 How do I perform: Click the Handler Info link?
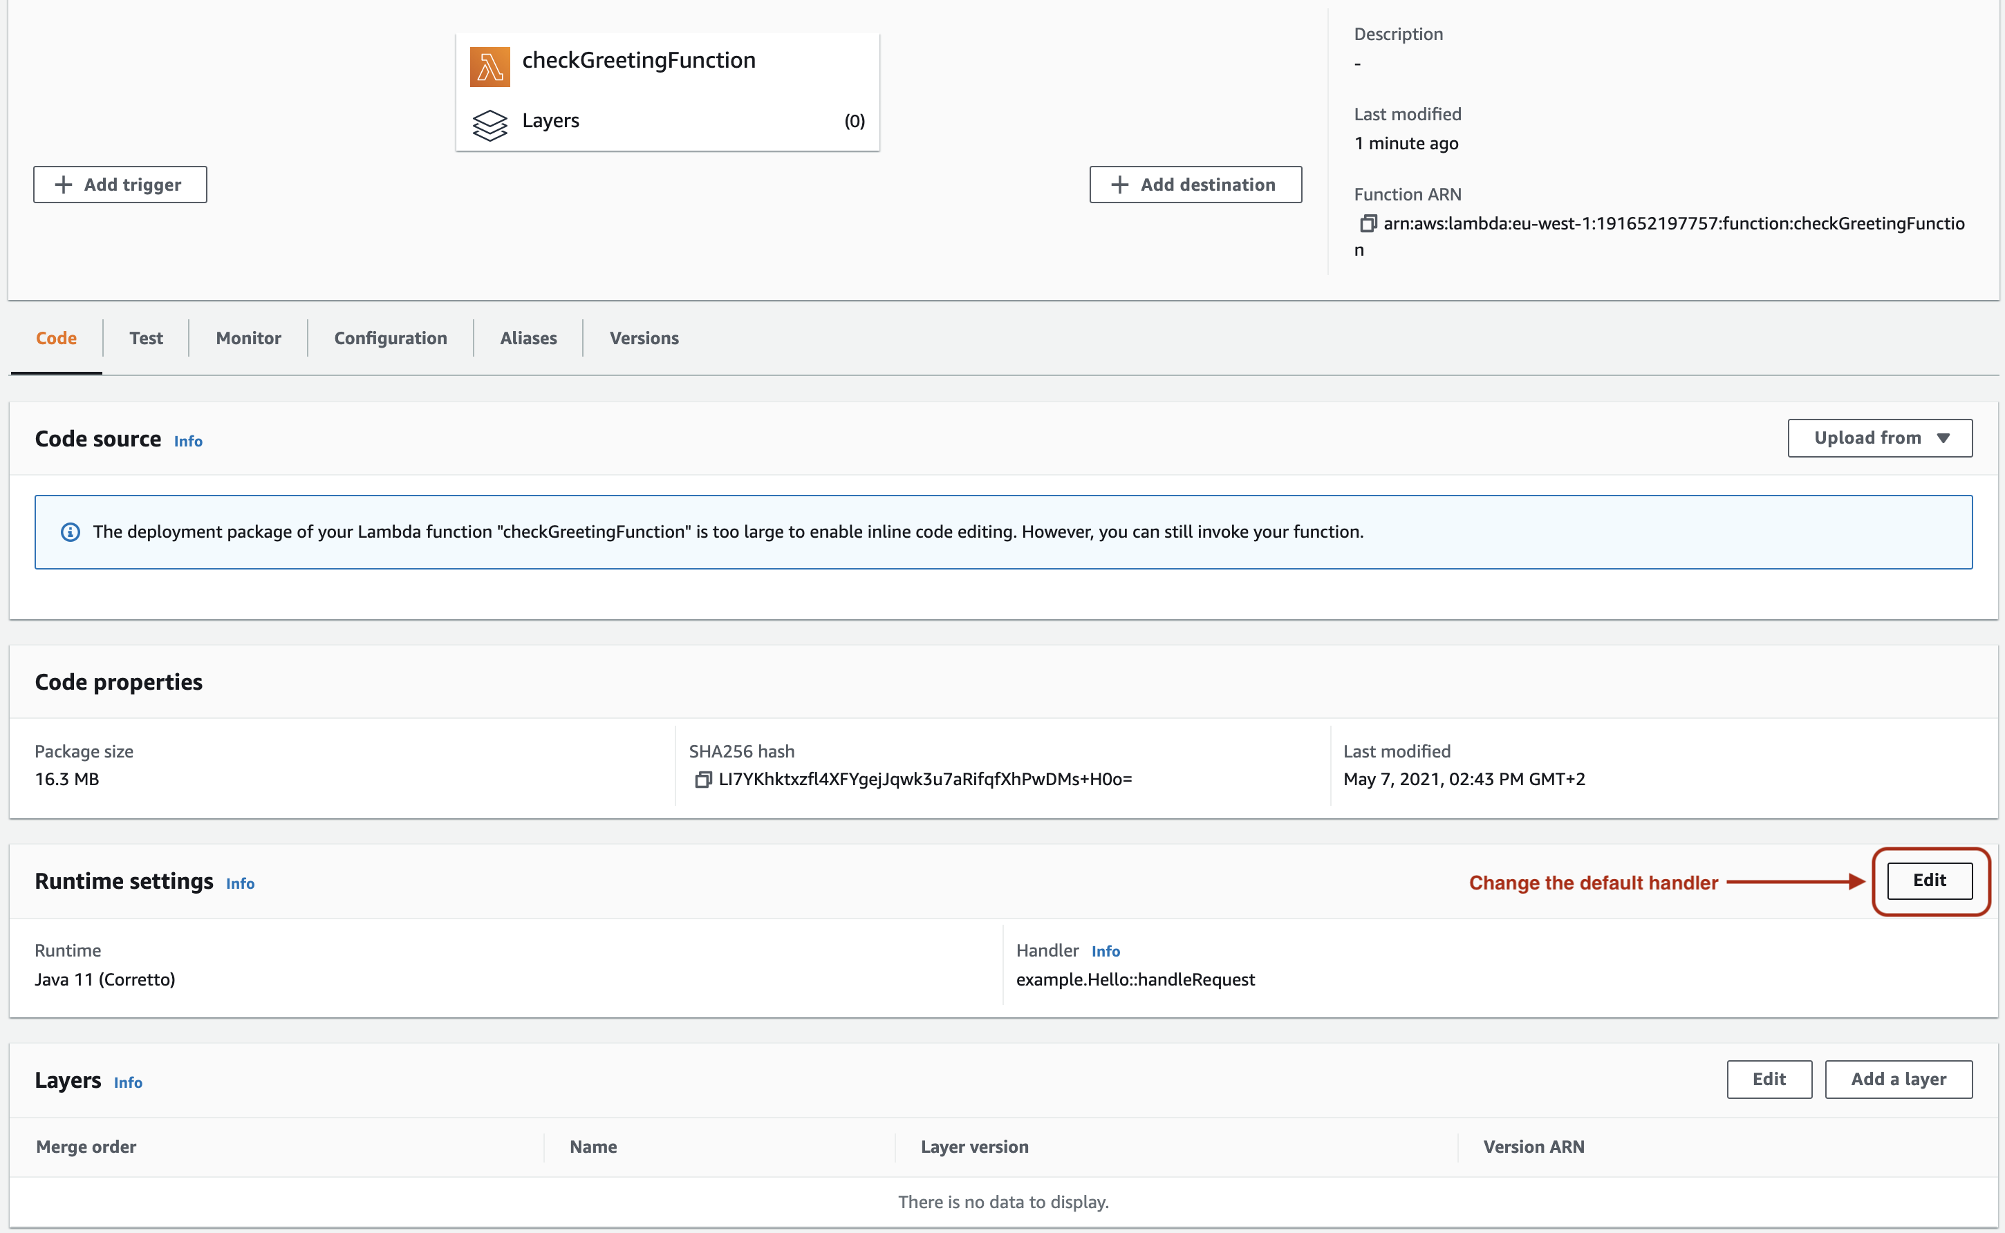(x=1106, y=952)
